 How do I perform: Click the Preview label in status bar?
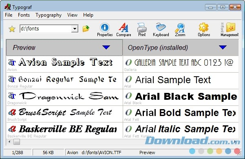click(147, 153)
